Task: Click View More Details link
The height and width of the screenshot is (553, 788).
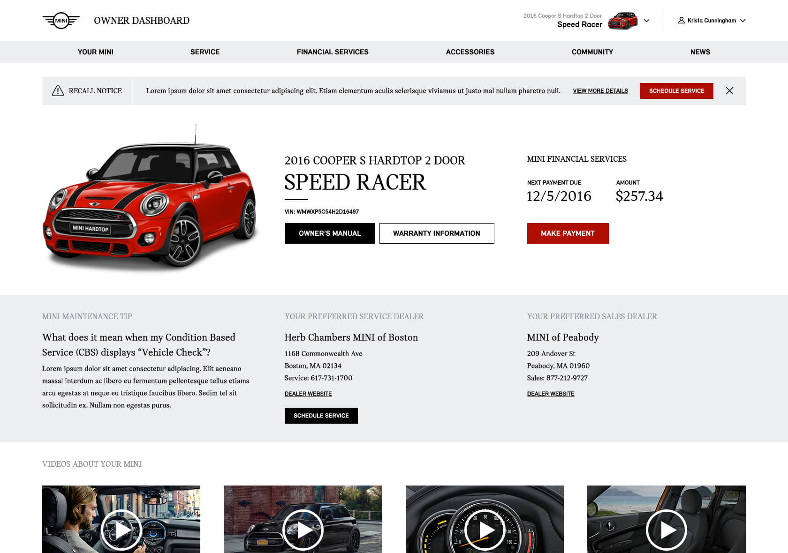Action: click(600, 91)
